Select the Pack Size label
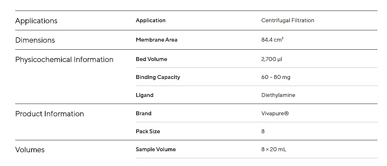 click(x=148, y=131)
